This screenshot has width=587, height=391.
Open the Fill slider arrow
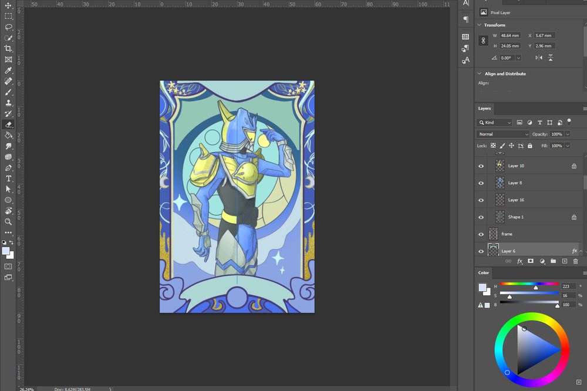[x=568, y=146]
